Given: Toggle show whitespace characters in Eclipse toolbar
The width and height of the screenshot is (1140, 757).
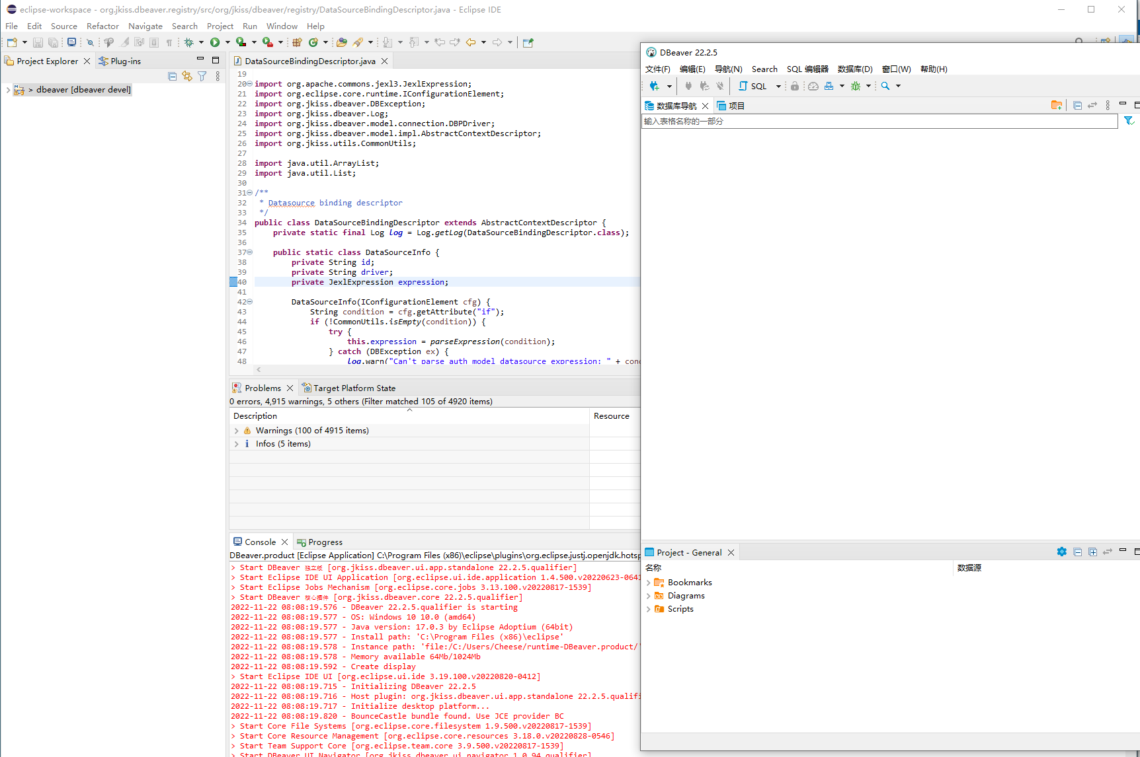Looking at the screenshot, I should [170, 42].
